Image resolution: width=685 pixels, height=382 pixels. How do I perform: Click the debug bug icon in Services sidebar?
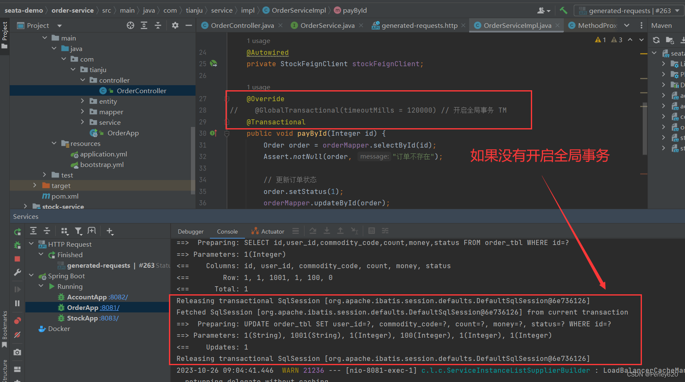pos(17,245)
